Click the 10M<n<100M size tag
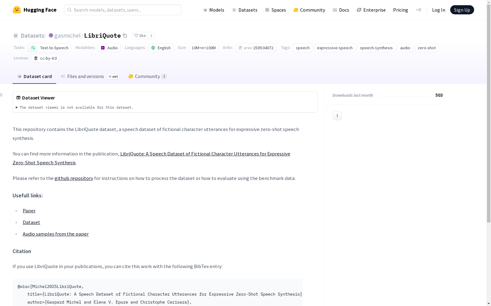 click(x=204, y=48)
